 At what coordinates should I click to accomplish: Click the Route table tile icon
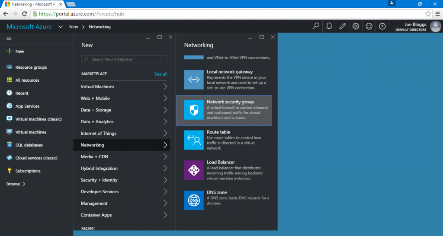pos(194,140)
